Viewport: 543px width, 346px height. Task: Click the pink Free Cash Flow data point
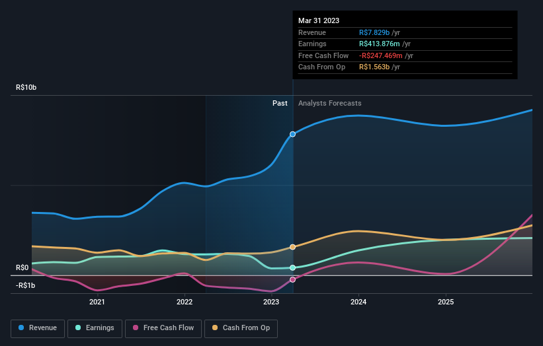292,279
